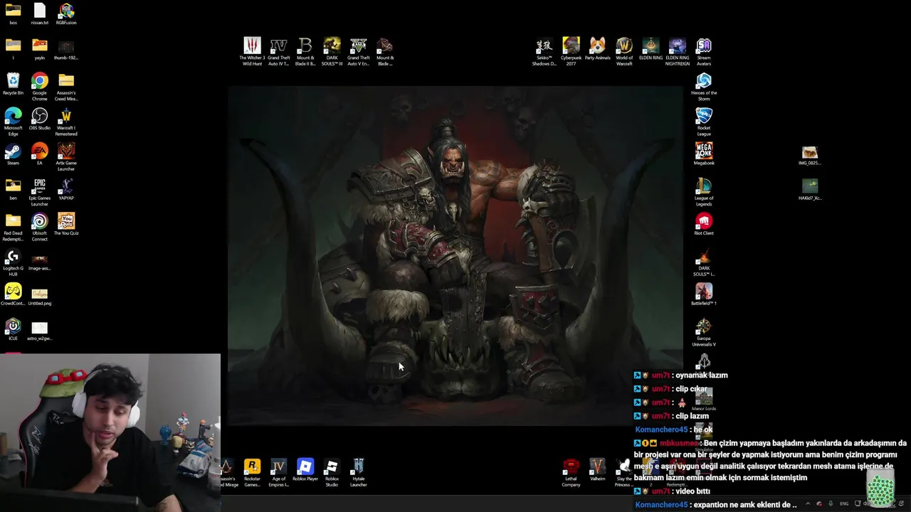The image size is (911, 512).
Task: Open the image-ass... picture file
Action: click(x=40, y=261)
